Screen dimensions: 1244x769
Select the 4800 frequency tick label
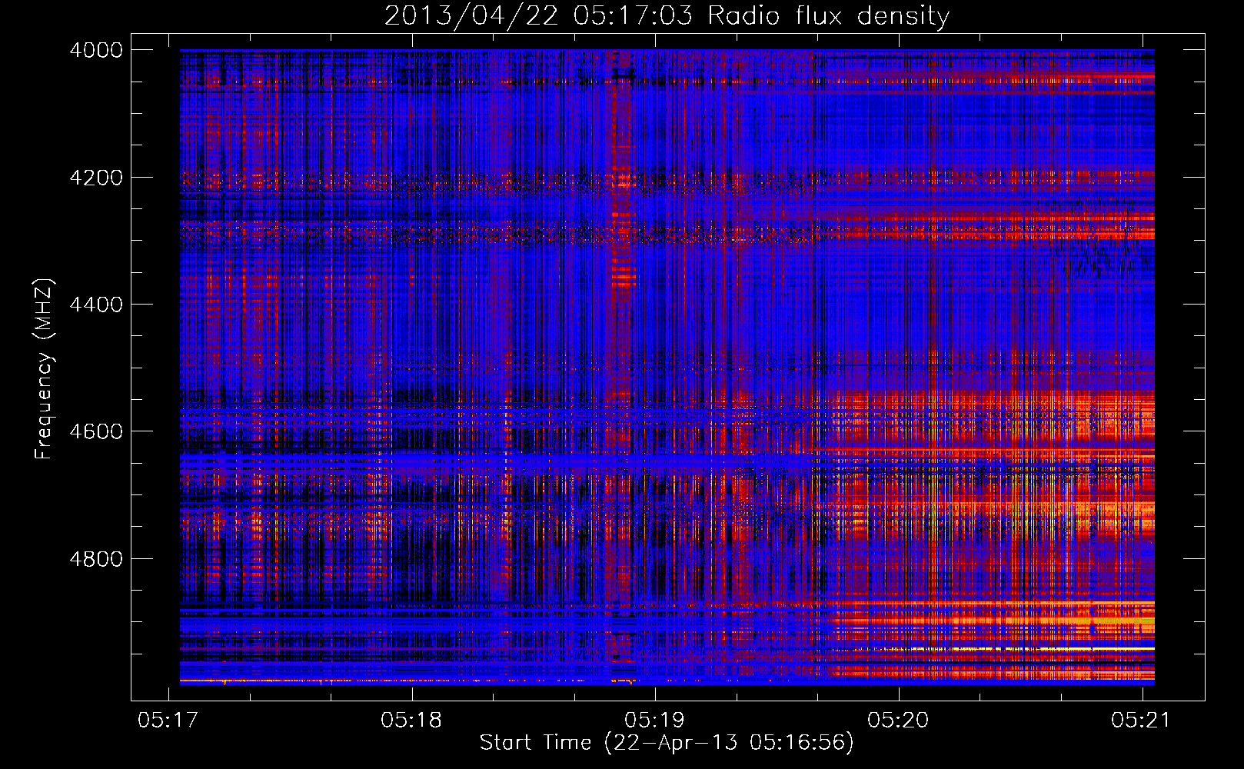click(x=96, y=558)
